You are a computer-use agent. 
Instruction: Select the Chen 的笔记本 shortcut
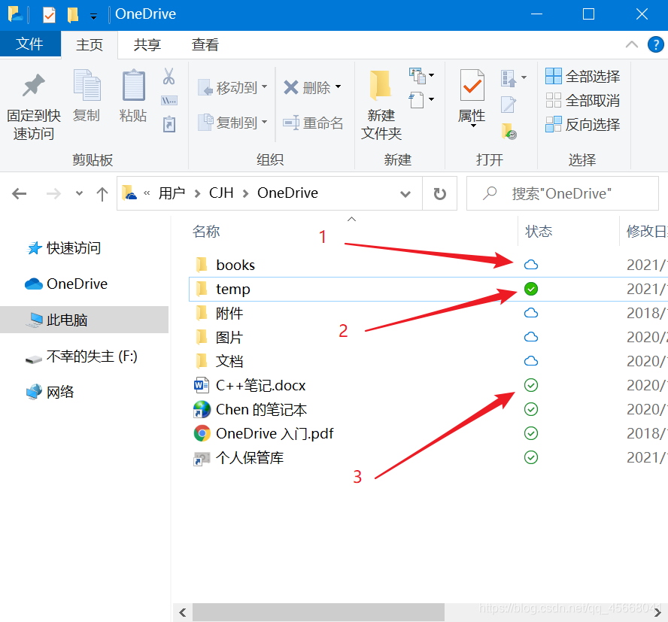pos(250,409)
